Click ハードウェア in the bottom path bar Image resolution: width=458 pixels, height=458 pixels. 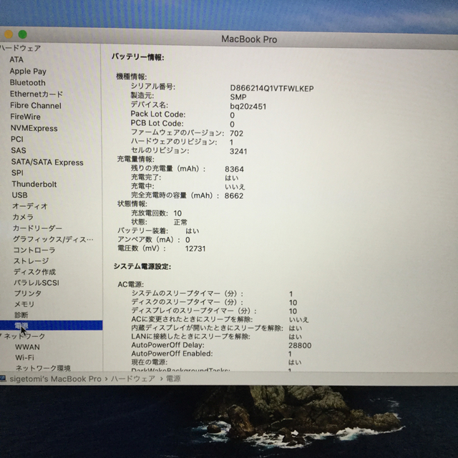(133, 379)
